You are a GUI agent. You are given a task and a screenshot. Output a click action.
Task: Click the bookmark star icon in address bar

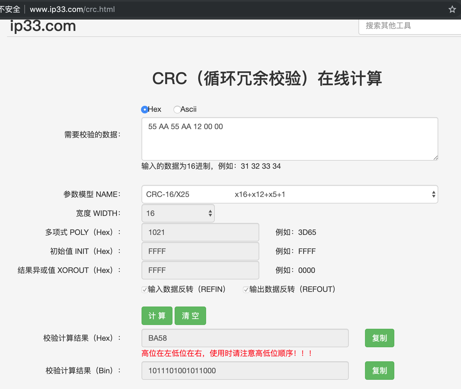[x=452, y=9]
